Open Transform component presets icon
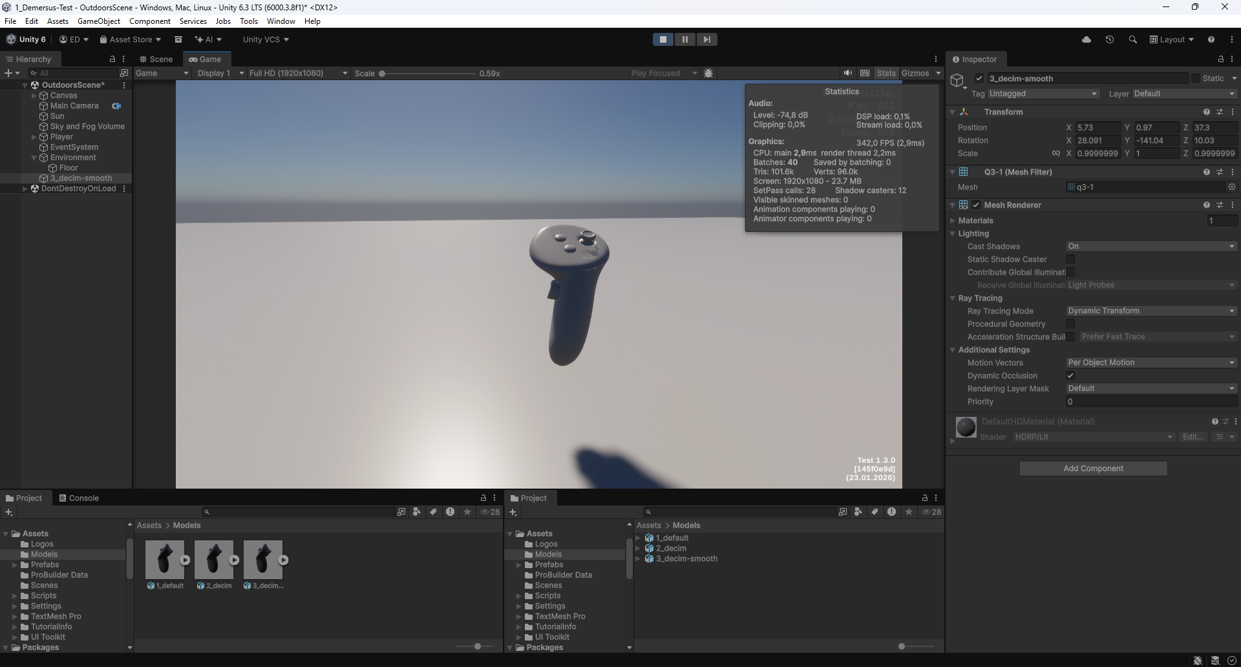1241x667 pixels. [1220, 112]
